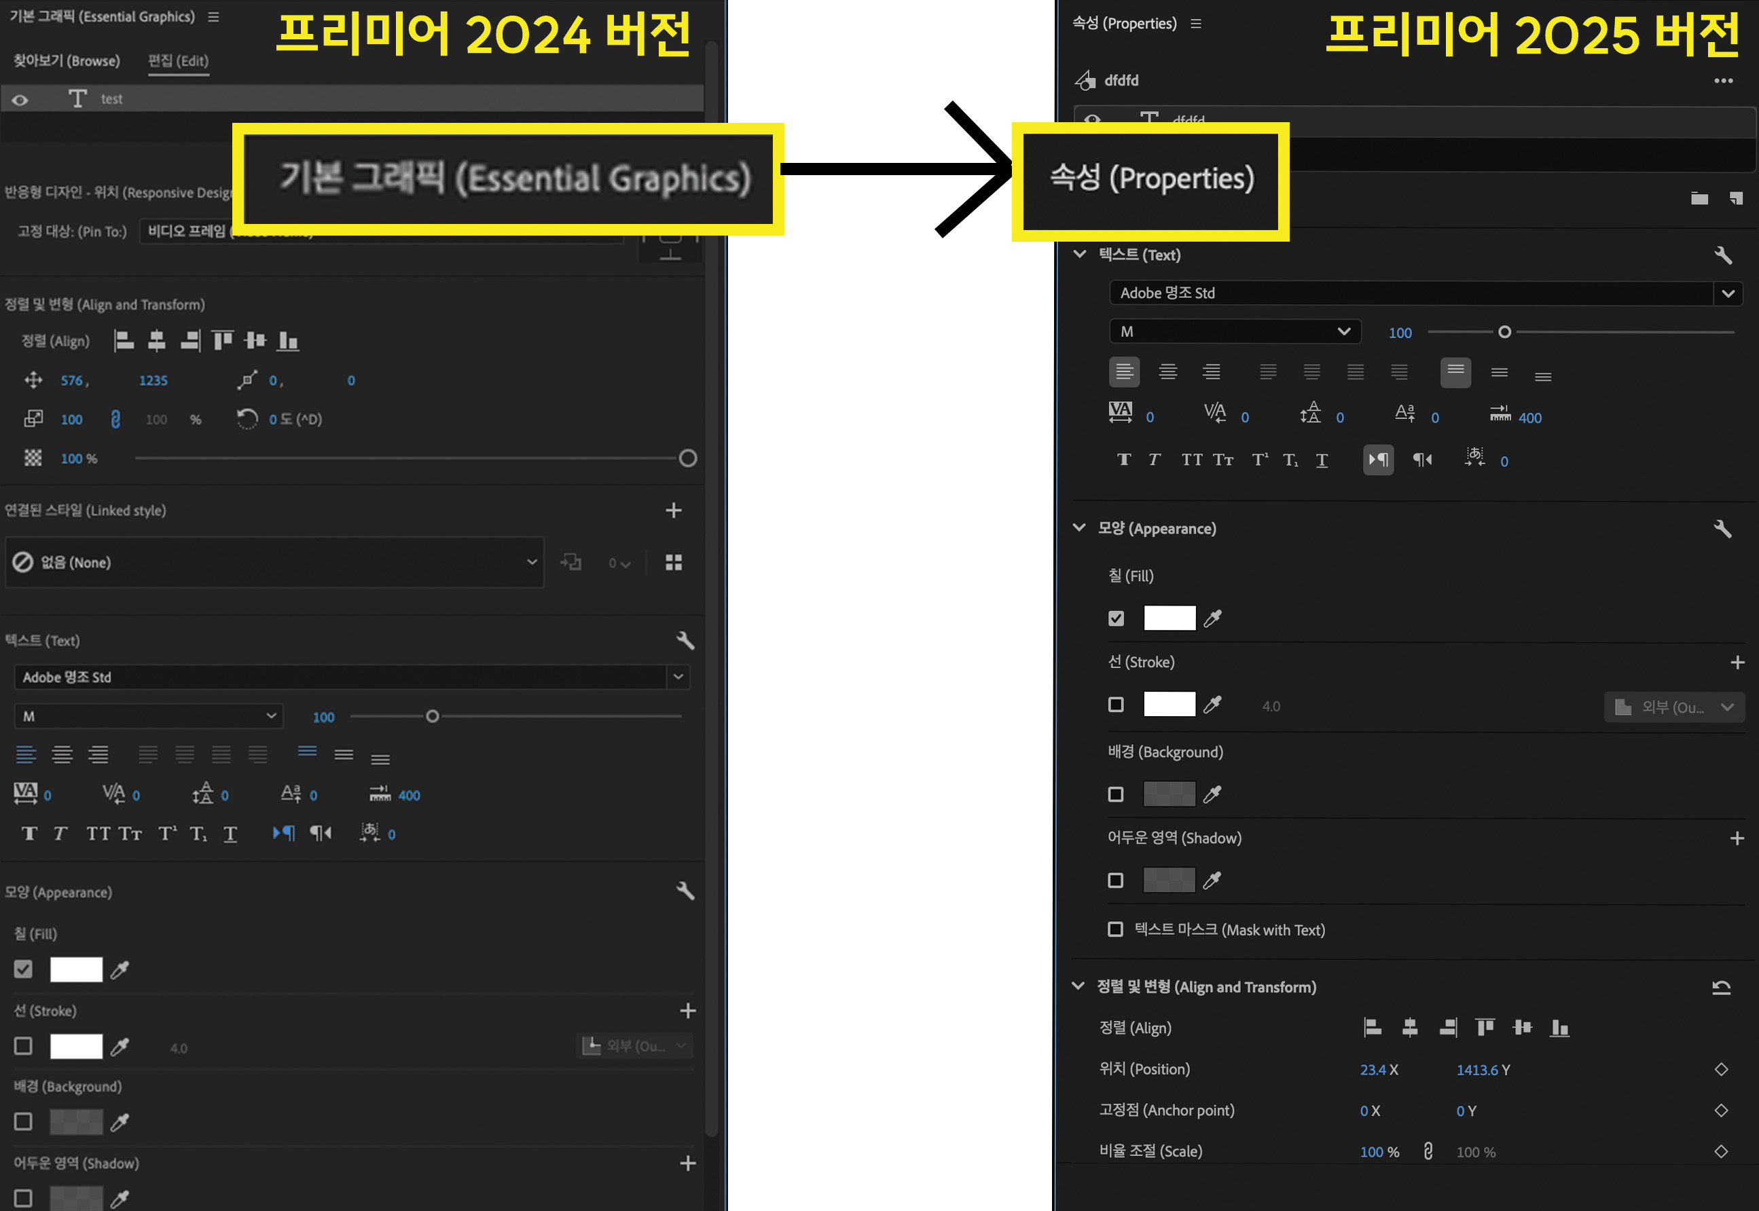The image size is (1759, 1211).
Task: Click Faux Bold icon in Properties text styles
Action: [x=1124, y=460]
